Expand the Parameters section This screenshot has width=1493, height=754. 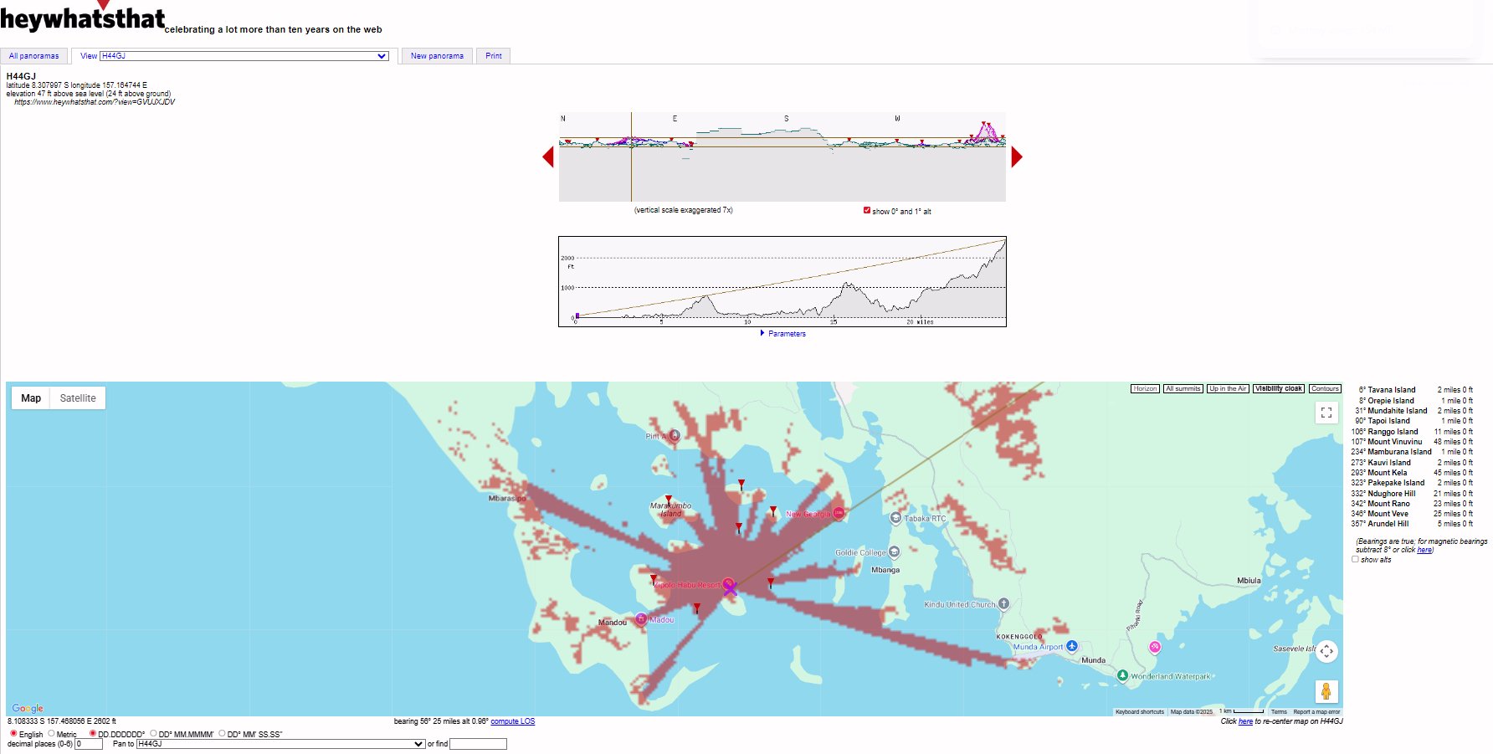tap(782, 333)
